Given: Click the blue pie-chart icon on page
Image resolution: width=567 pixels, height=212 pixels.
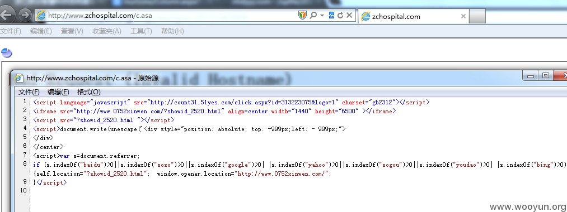Looking at the screenshot, I should [x=6, y=53].
